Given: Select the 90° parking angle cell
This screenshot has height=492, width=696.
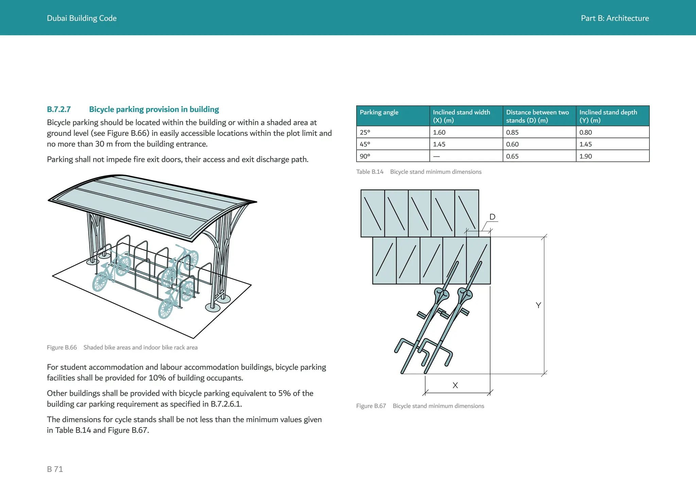Looking at the screenshot, I should click(365, 156).
